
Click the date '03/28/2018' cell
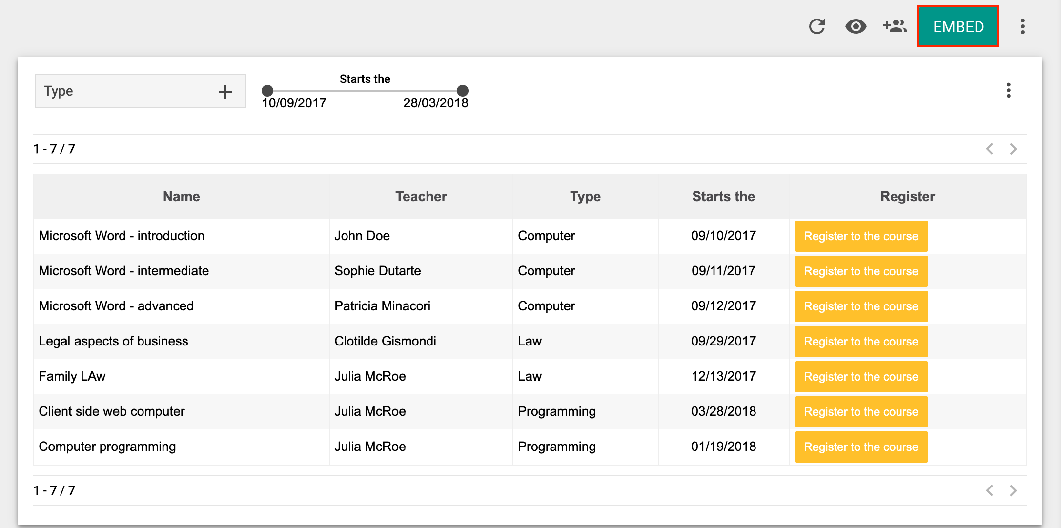[x=724, y=411]
